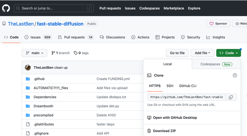Open the clean up commit message

pos(61,68)
